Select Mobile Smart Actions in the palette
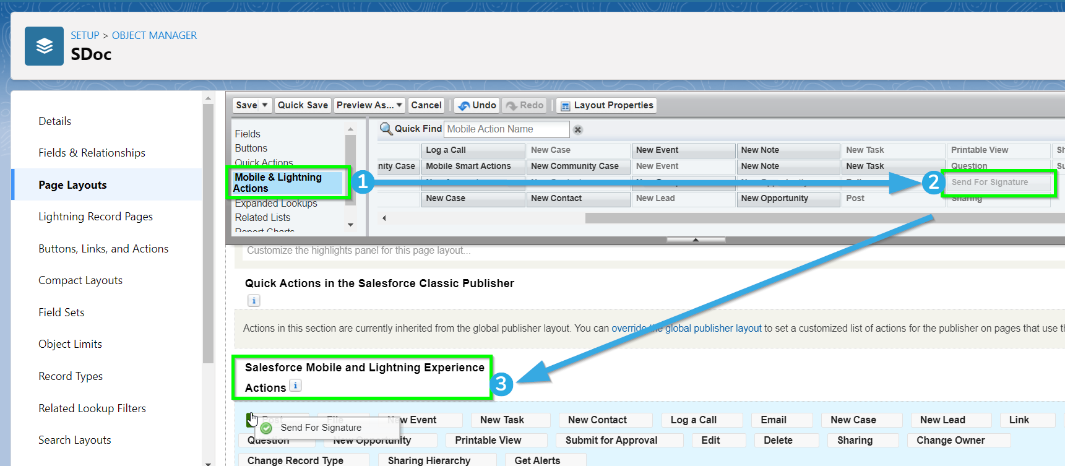Screen dimensions: 1065x466 (x=473, y=166)
